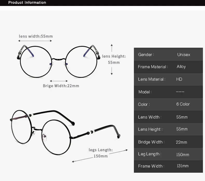The image size is (205, 181).
Task: Click the 150mm value beside Leg Length
Action: pyautogui.click(x=183, y=155)
